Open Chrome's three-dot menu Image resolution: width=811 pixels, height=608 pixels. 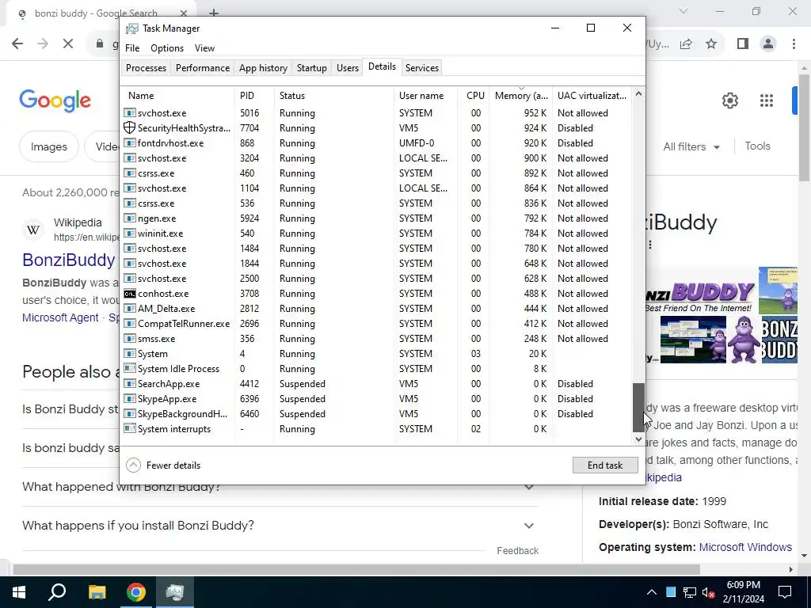[794, 44]
